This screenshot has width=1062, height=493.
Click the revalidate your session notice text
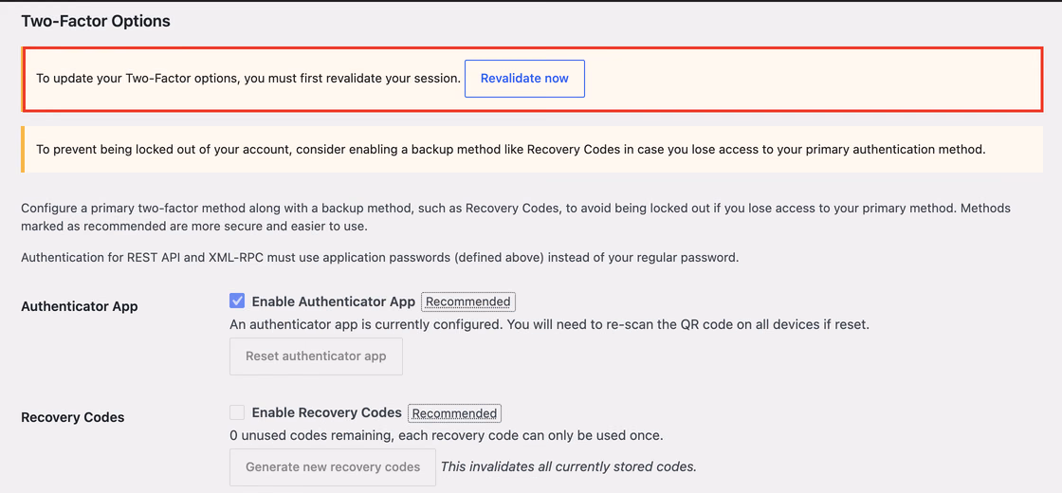pos(248,79)
